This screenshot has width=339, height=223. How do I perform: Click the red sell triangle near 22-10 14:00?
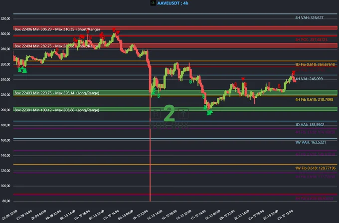click(x=243, y=79)
